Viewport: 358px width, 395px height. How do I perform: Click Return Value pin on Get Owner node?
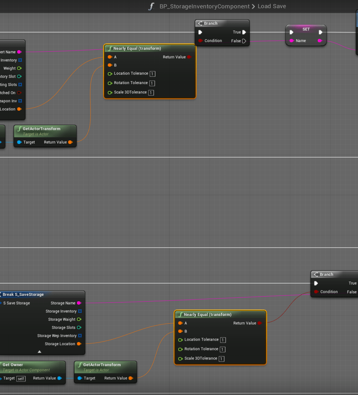pyautogui.click(x=60, y=378)
